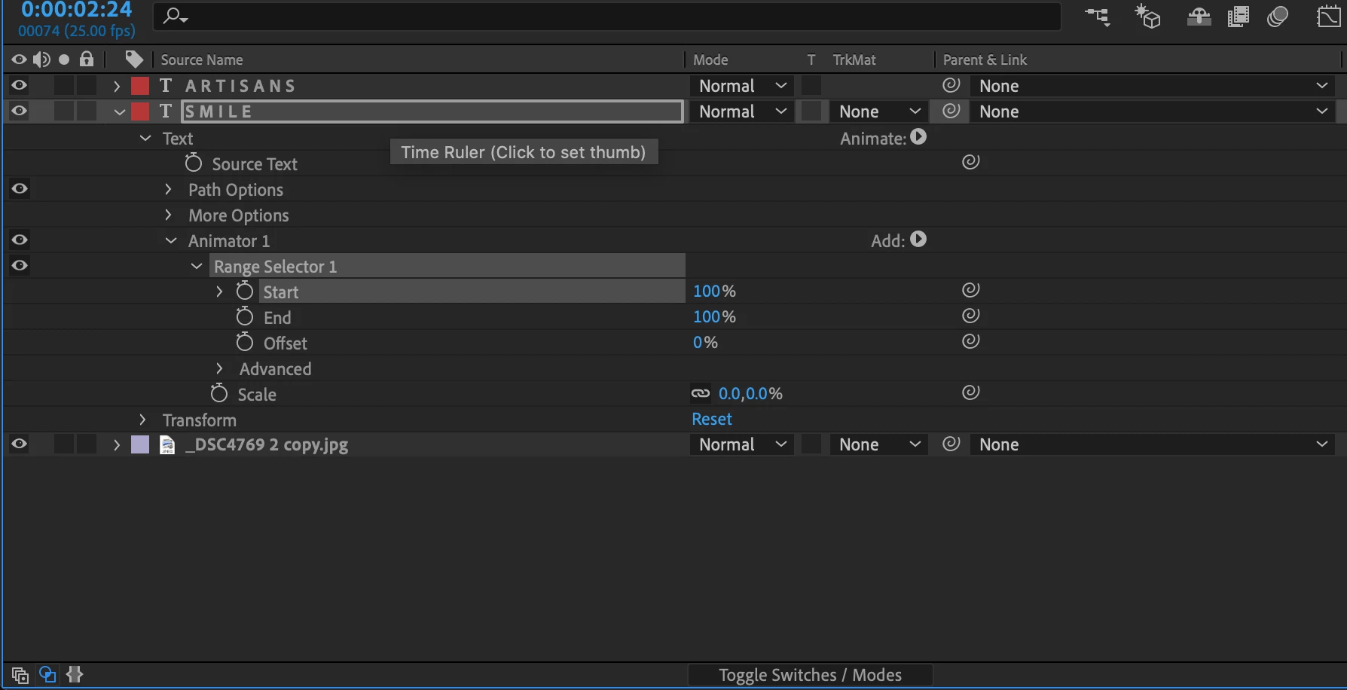Open the Composition Mini-Flowchart icon
1347x690 pixels.
pyautogui.click(x=1098, y=17)
